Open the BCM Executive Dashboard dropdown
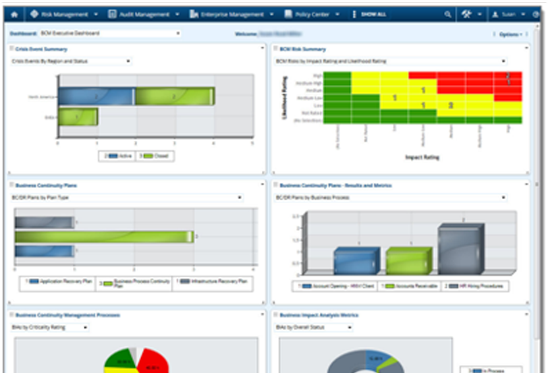Image resolution: width=548 pixels, height=373 pixels. pos(111,33)
